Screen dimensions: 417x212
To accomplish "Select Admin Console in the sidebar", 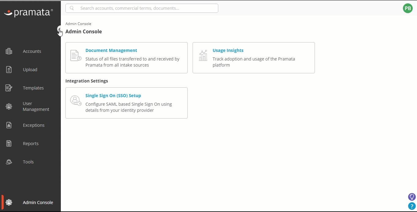I will point(38,203).
